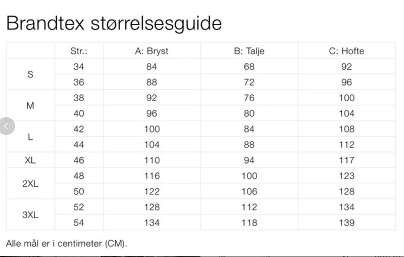Image resolution: width=404 pixels, height=257 pixels.
Task: Click Bryst measurement 116
Action: pos(151,176)
